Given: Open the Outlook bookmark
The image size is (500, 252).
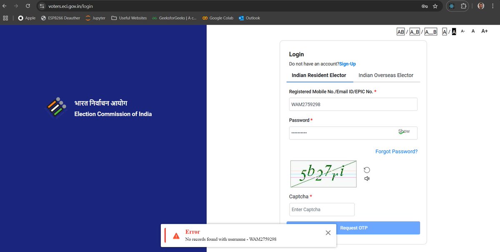Looking at the screenshot, I should [249, 18].
